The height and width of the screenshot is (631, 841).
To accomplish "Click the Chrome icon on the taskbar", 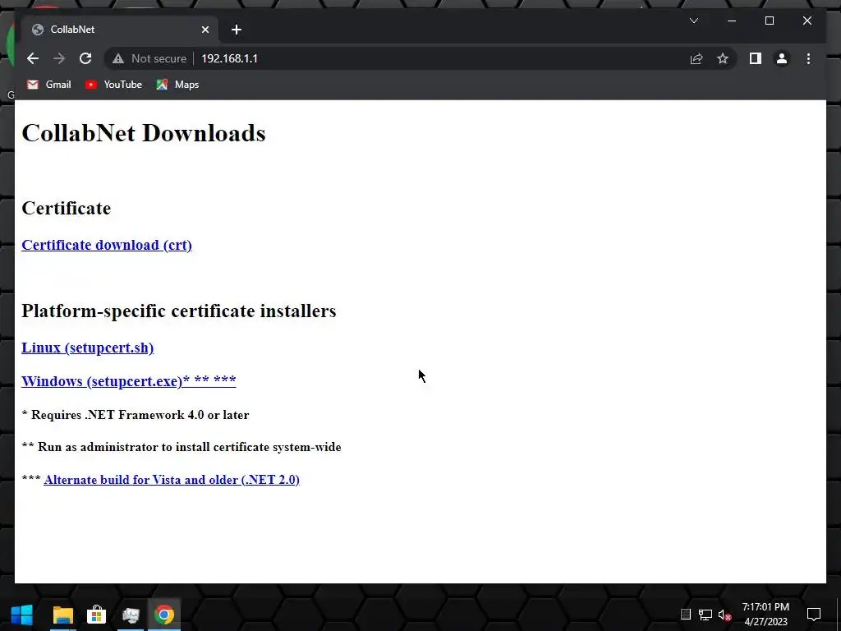I will coord(164,615).
